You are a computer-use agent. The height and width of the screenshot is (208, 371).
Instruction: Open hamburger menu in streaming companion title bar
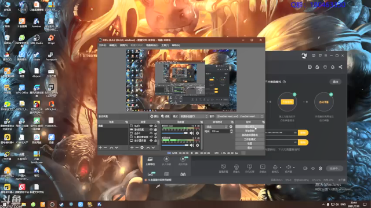[x=326, y=55]
